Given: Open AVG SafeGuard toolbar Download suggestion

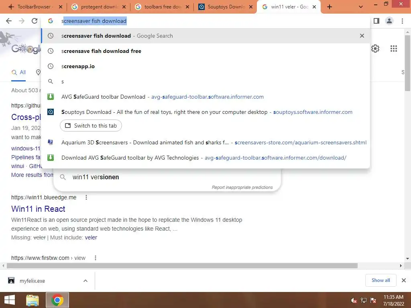Looking at the screenshot, I should [x=206, y=97].
